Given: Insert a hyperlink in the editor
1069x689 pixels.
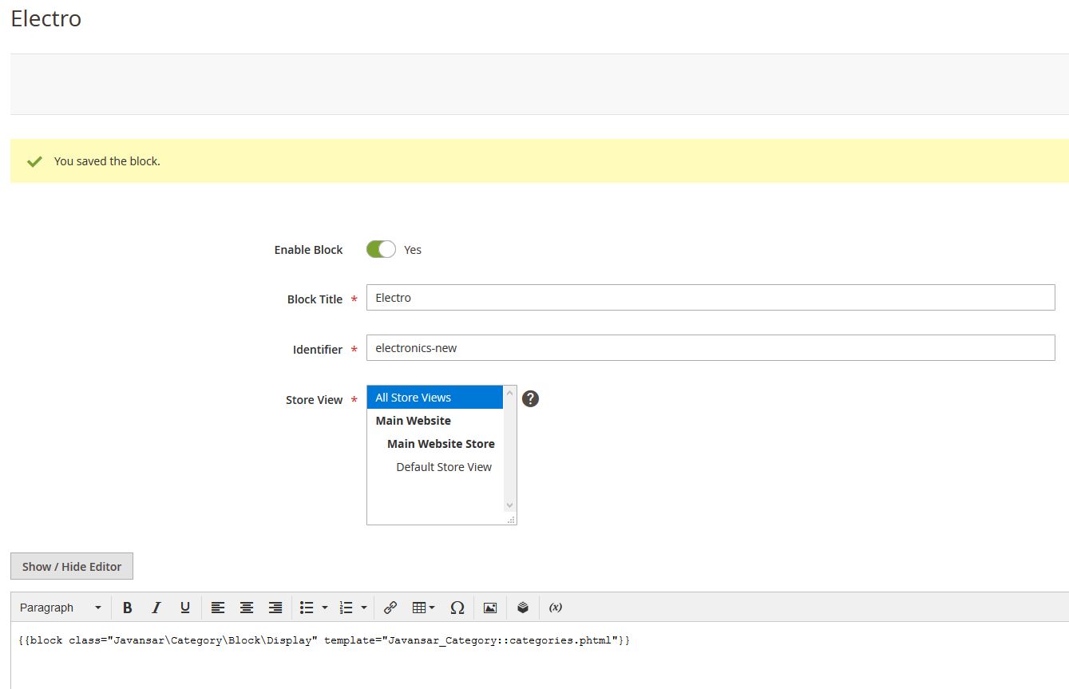Looking at the screenshot, I should (x=390, y=608).
